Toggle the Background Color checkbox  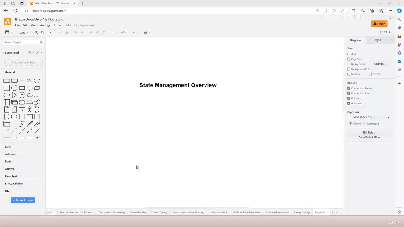point(348,69)
